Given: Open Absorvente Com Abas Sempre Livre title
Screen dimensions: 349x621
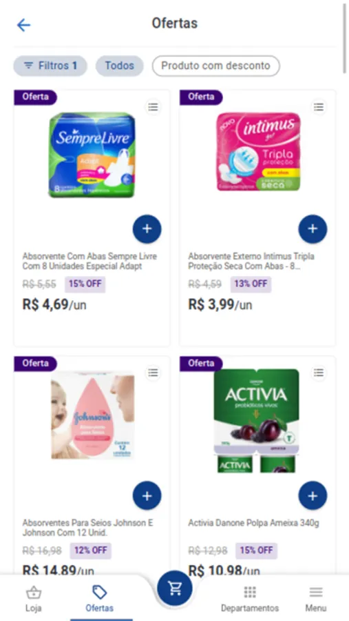Looking at the screenshot, I should (x=89, y=262).
